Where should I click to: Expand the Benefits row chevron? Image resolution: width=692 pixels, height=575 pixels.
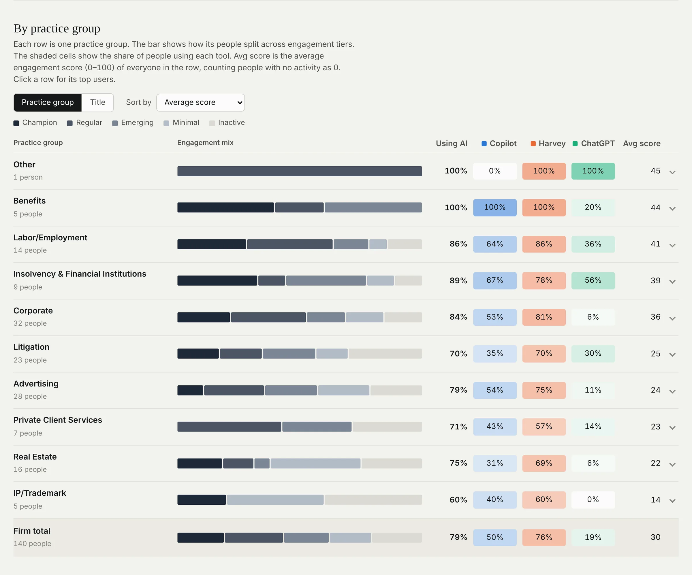[672, 208]
